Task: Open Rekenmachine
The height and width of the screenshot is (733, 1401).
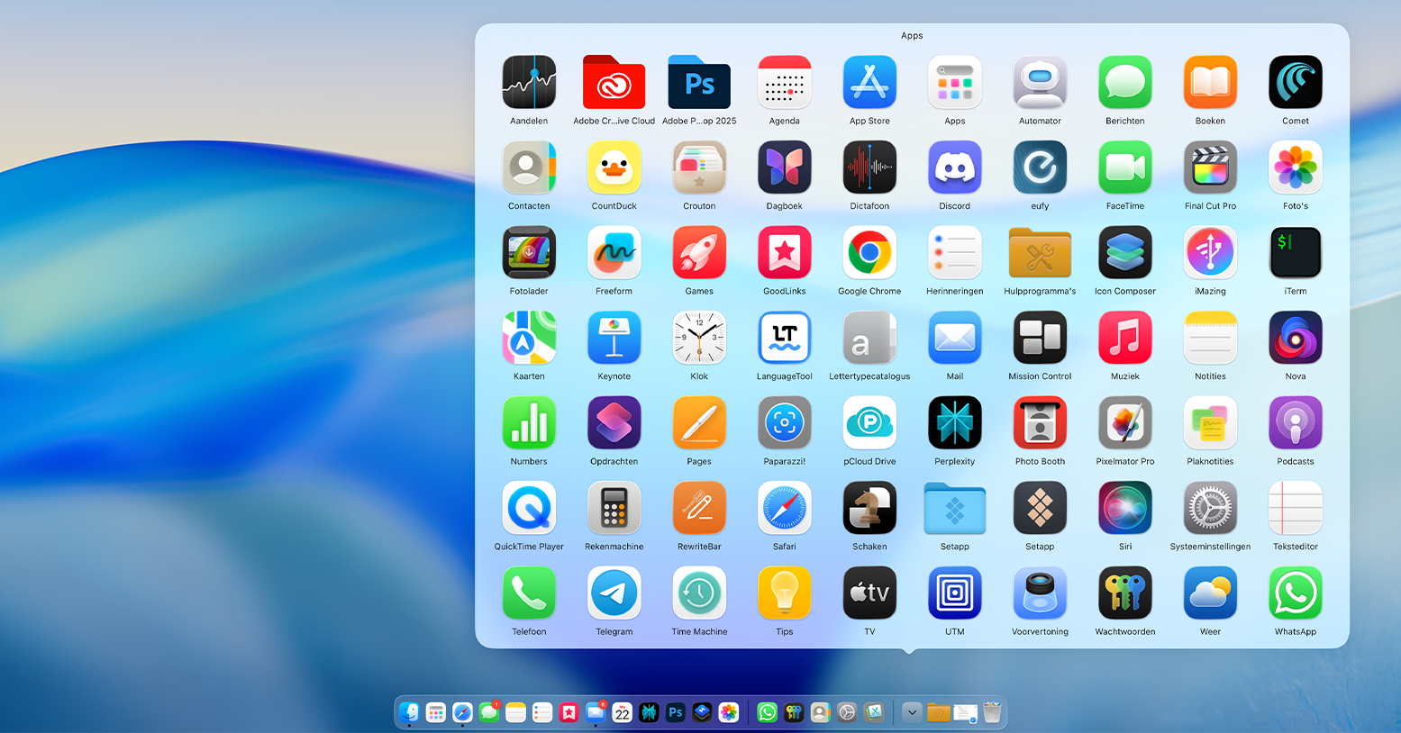Action: click(x=614, y=508)
